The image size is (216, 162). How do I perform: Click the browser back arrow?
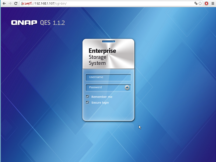click(x=4, y=3)
